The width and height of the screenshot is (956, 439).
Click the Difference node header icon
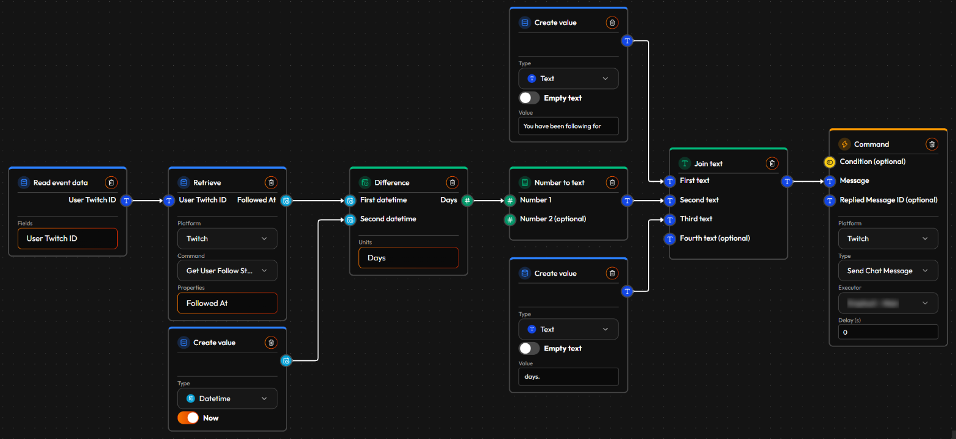[365, 182]
